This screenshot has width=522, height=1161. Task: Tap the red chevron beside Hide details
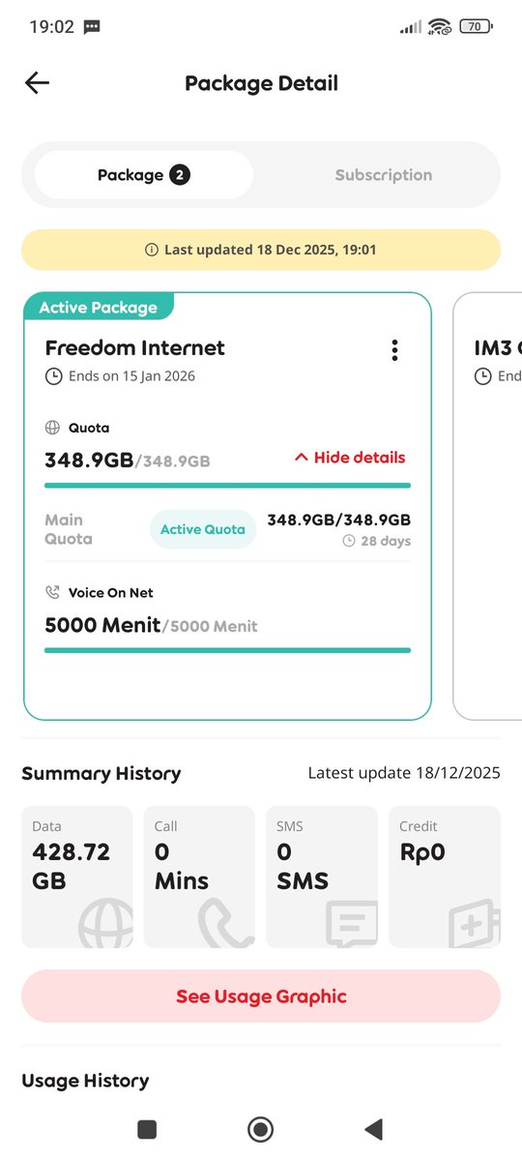point(301,458)
